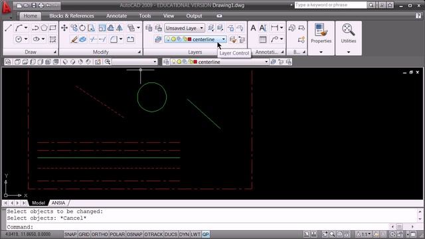Expand the Utilities panel arrow
Image resolution: width=425 pixels, height=239 pixels.
(348, 52)
